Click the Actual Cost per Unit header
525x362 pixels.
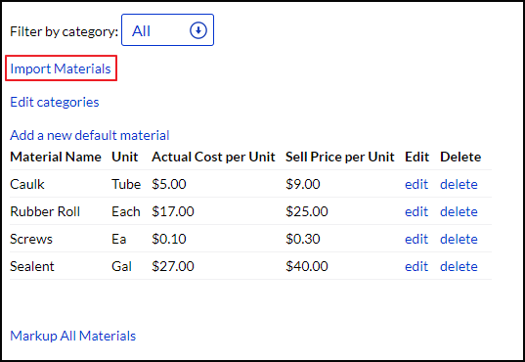coord(213,157)
